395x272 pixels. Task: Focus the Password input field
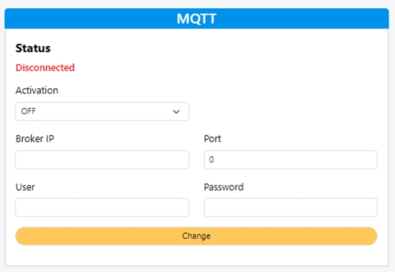pyautogui.click(x=291, y=207)
